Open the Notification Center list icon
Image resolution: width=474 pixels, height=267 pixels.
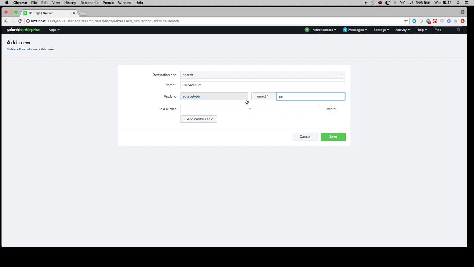[466, 3]
